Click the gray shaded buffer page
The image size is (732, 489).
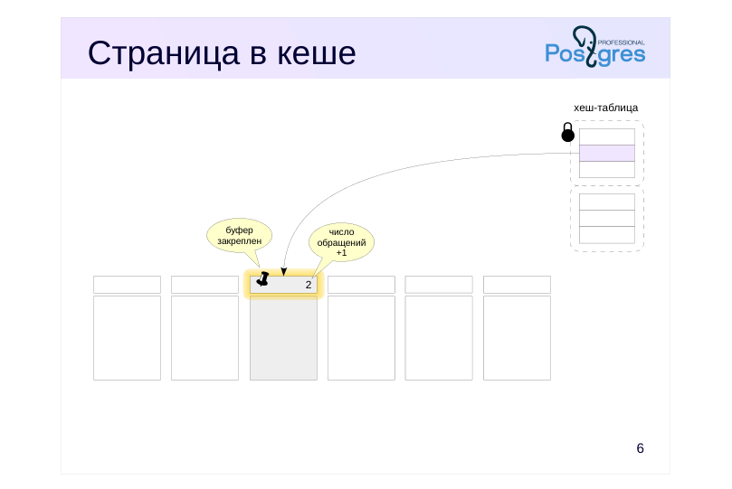pos(283,338)
